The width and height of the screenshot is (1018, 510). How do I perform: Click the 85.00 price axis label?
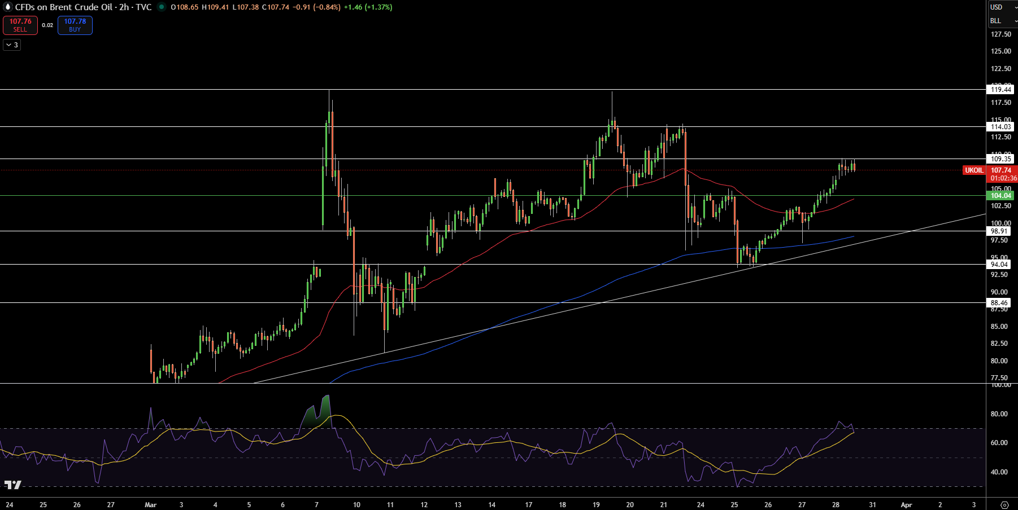(999, 327)
